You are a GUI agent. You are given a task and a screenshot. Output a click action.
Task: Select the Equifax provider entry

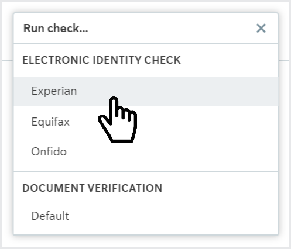[146, 122]
